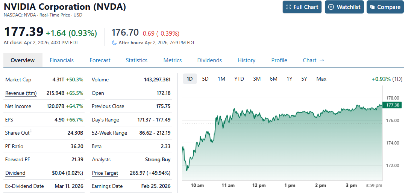Select the 1D chart range
Viewport: 420px width, 195px height.
pos(190,79)
